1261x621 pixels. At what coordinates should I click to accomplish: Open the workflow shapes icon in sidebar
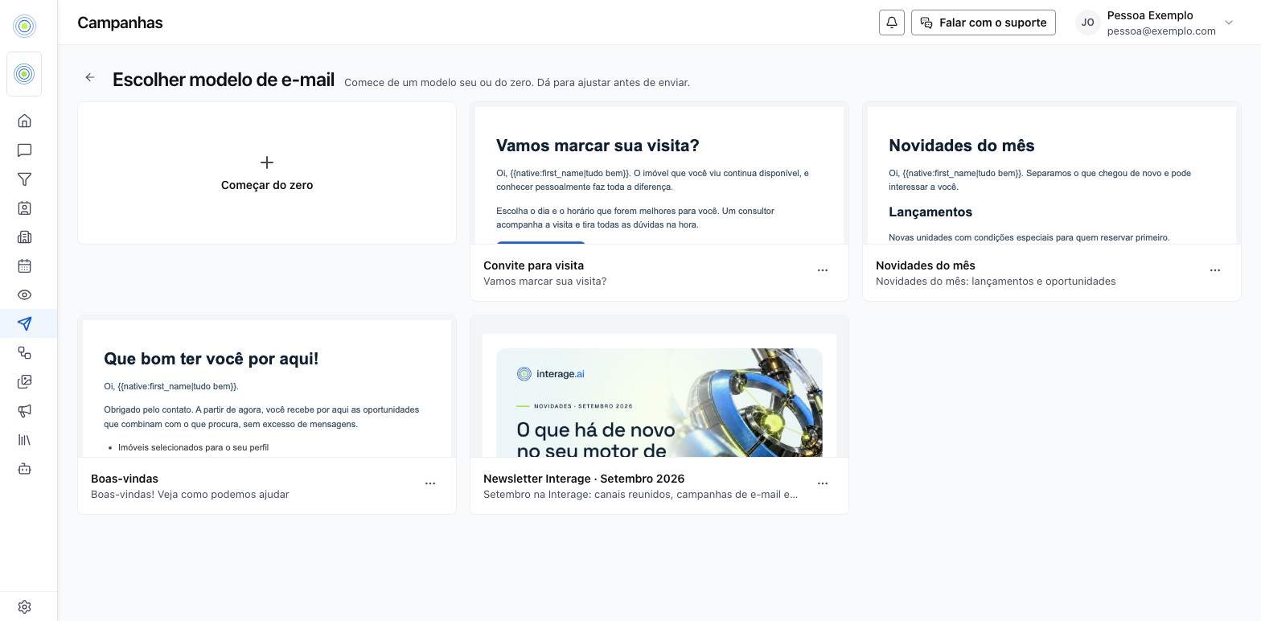25,352
